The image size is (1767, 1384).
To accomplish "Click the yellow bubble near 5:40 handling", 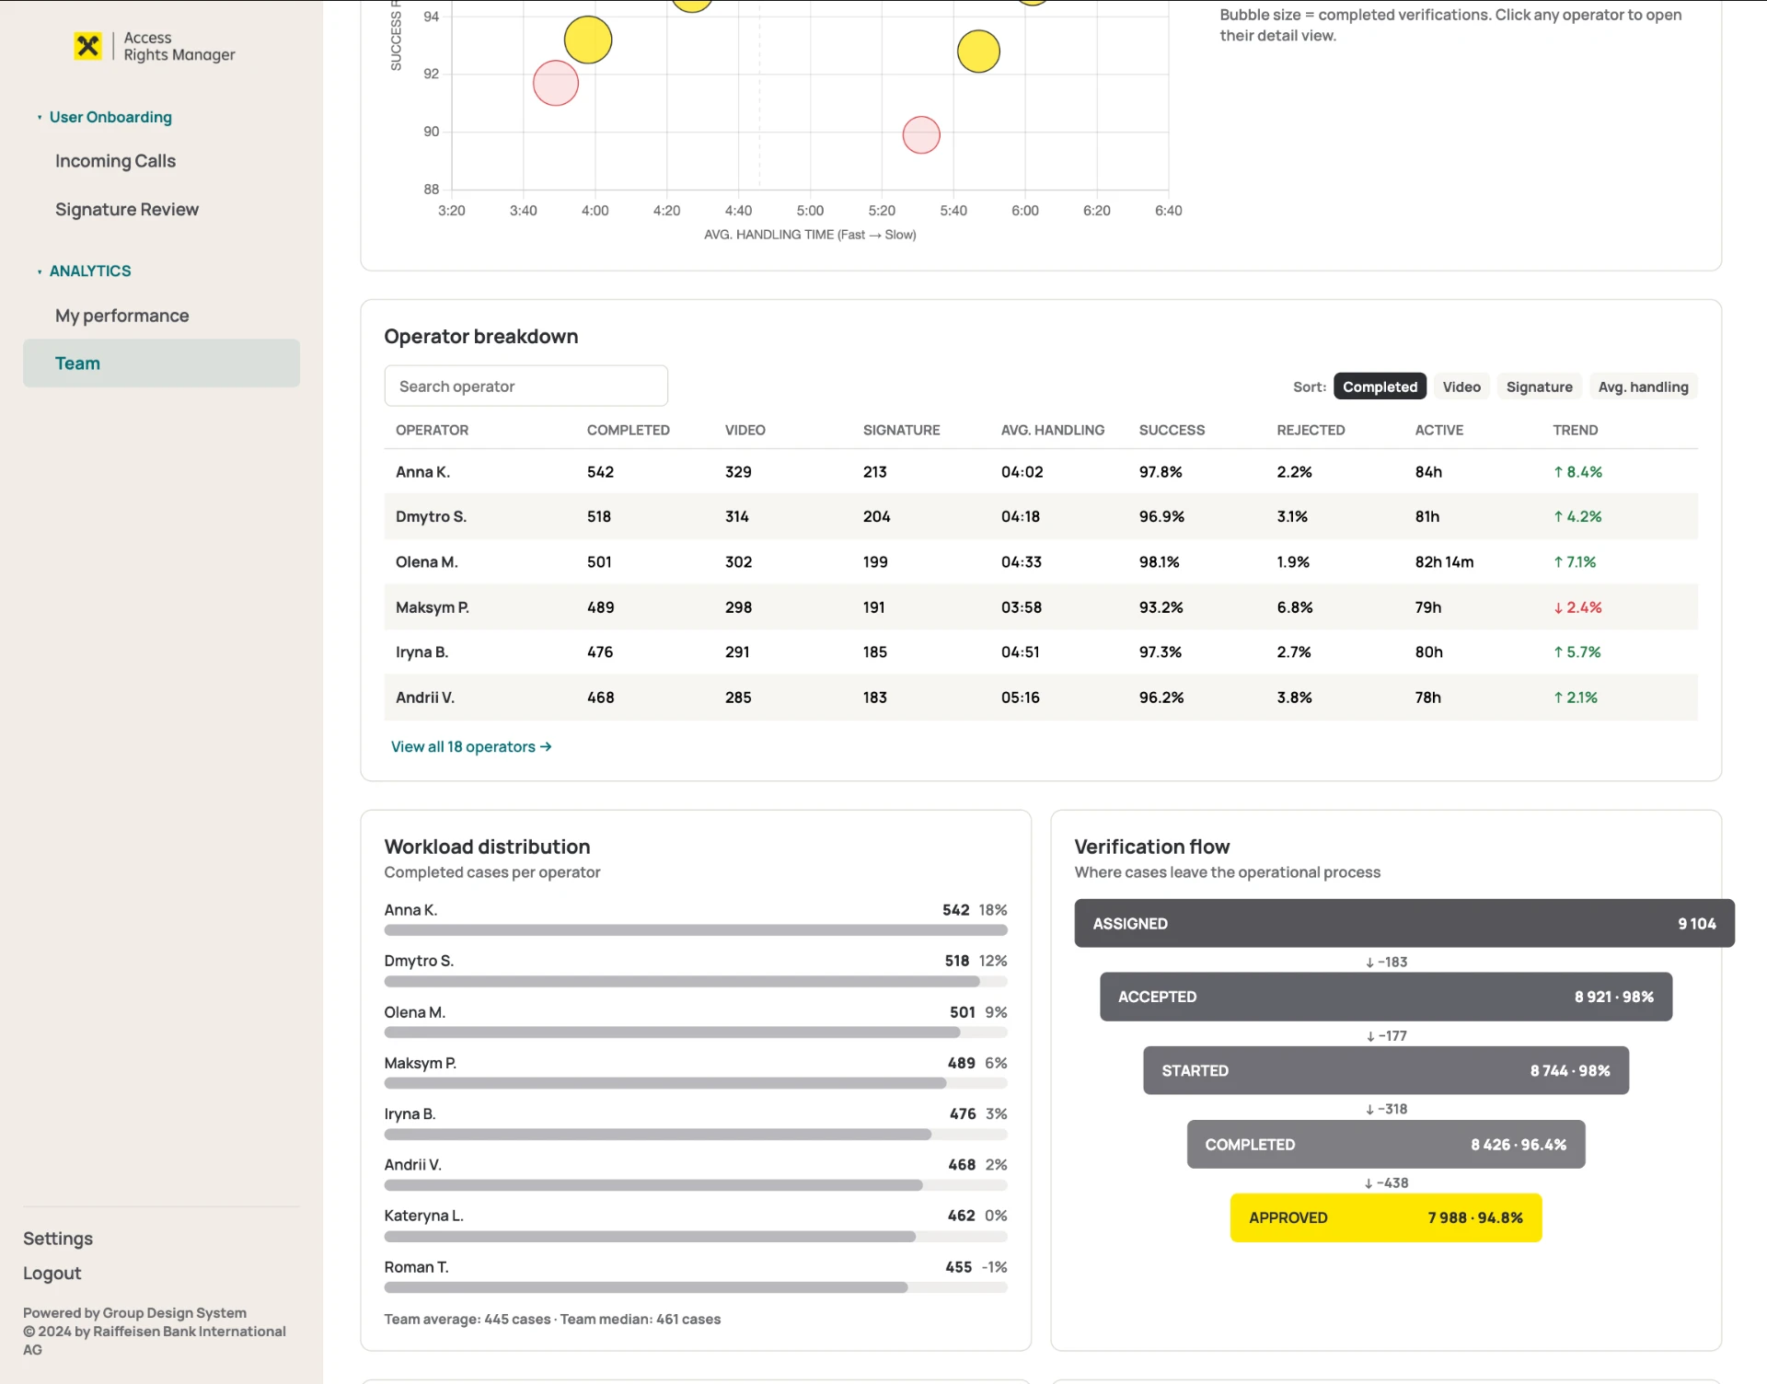I will tap(978, 52).
